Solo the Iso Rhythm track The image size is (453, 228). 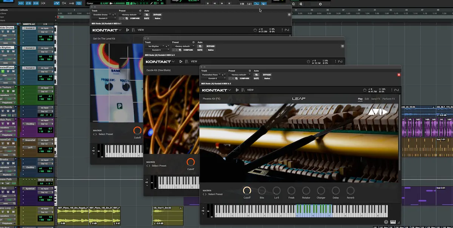click(9, 51)
